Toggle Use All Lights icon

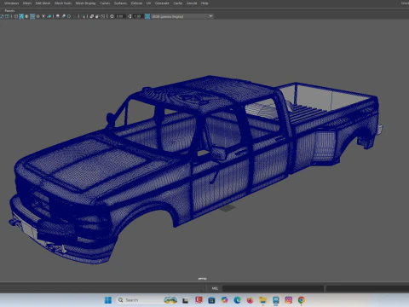click(43, 16)
